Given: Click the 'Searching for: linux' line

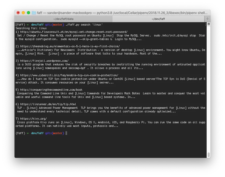Looking at the screenshot, I should (x=31, y=28).
